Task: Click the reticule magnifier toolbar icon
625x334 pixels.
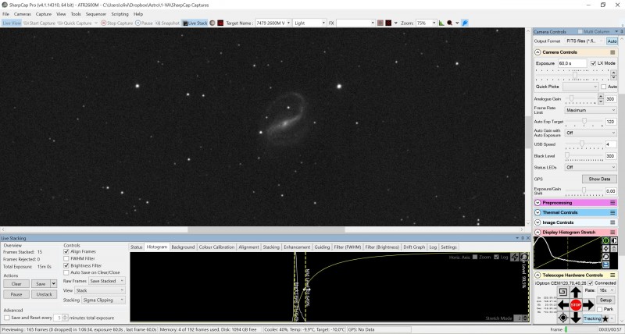Action: tap(450, 23)
